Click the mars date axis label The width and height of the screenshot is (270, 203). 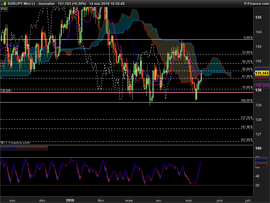coord(129,201)
